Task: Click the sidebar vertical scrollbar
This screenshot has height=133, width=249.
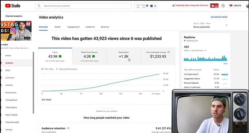Action: 33,83
